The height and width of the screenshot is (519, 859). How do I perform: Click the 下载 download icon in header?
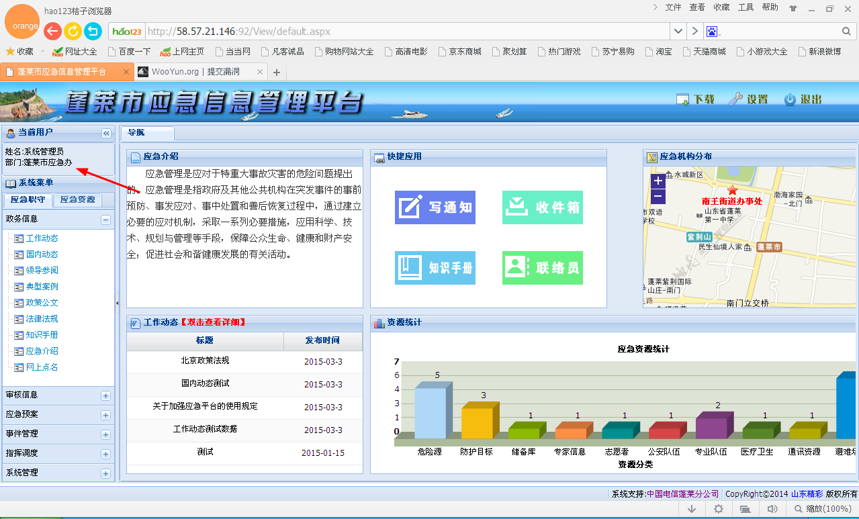(x=682, y=99)
